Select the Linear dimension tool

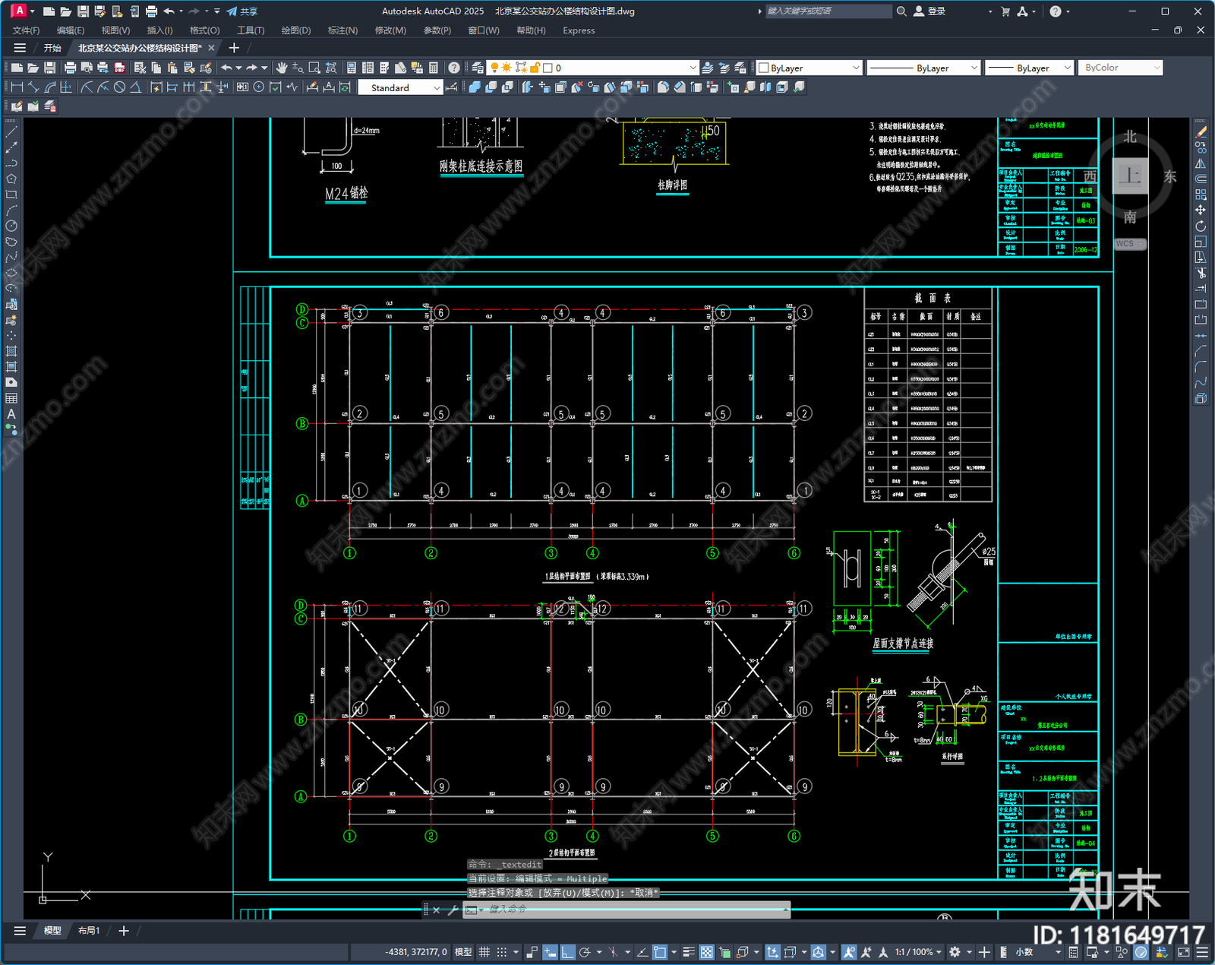(x=17, y=87)
